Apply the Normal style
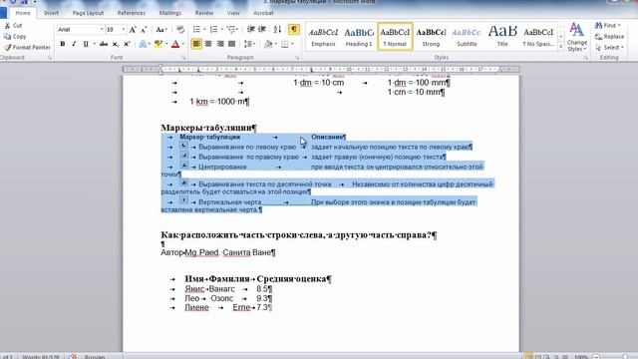The width and height of the screenshot is (638, 359). [x=395, y=37]
